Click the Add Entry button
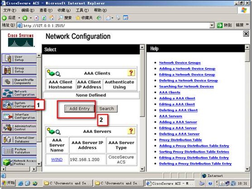 tap(79, 109)
